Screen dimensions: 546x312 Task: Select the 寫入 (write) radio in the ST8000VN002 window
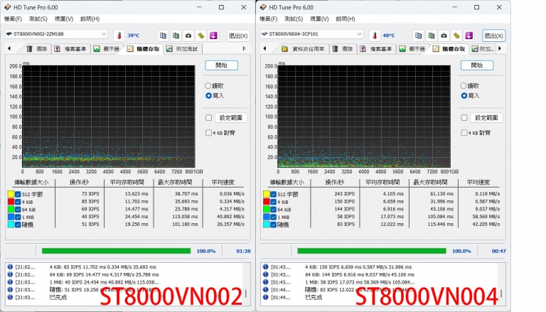pyautogui.click(x=208, y=95)
